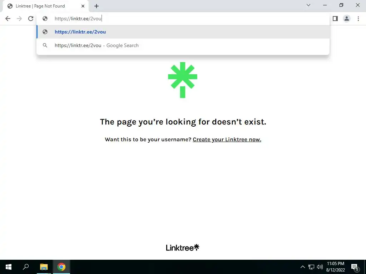Switch to the Linktree Page Not Found tab
Image resolution: width=366 pixels, height=274 pixels.
click(x=46, y=6)
